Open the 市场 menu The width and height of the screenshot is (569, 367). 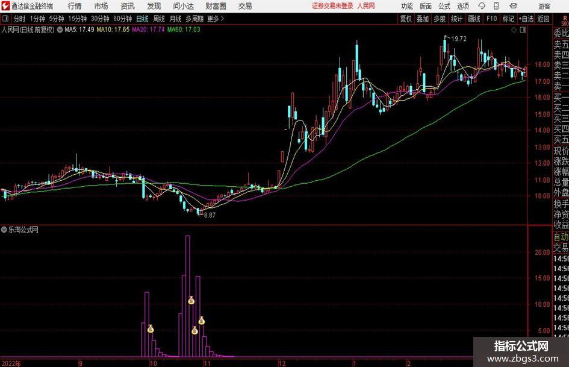(x=101, y=6)
